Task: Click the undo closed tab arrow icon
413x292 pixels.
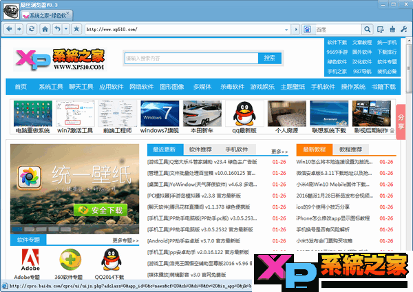Action: pos(57,29)
